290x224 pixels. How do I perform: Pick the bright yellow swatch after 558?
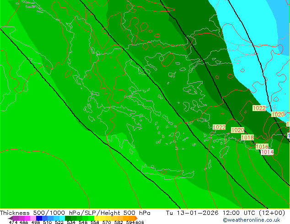tap(97, 218)
